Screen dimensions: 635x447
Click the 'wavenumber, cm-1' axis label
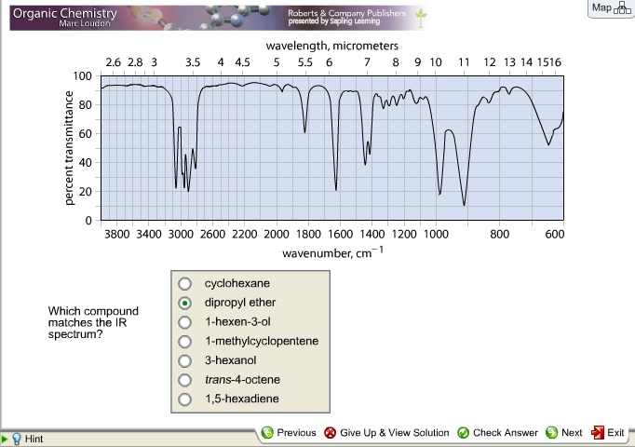click(x=333, y=252)
